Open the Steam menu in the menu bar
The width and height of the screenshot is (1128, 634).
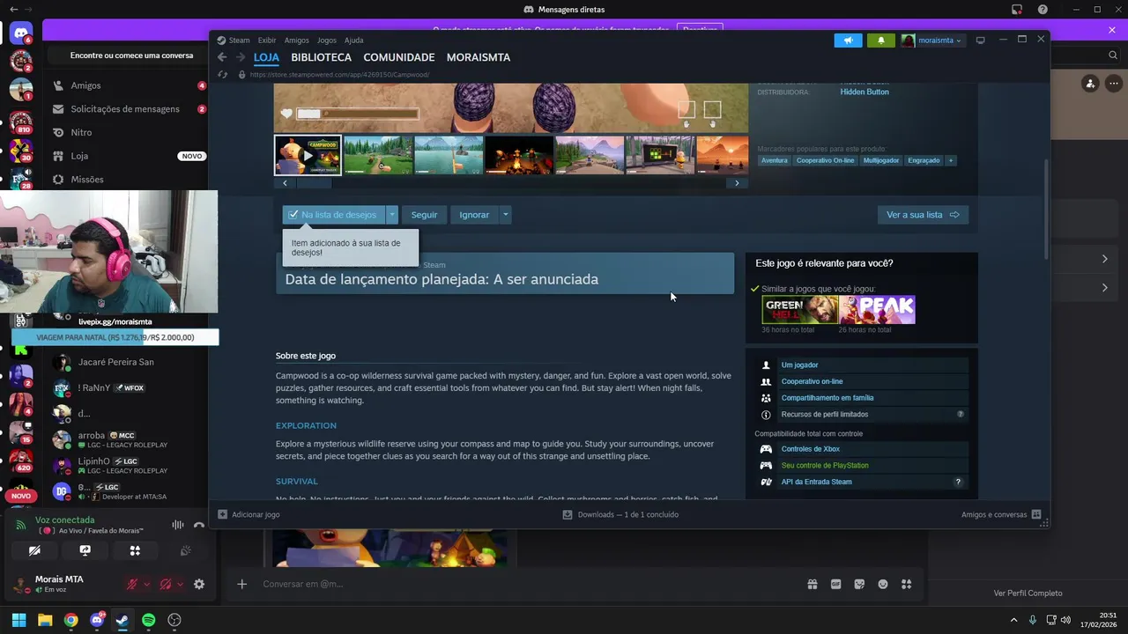(240, 41)
